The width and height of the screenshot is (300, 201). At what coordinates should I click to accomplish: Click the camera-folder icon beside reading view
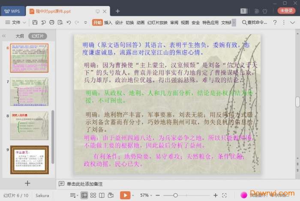click(x=111, y=195)
